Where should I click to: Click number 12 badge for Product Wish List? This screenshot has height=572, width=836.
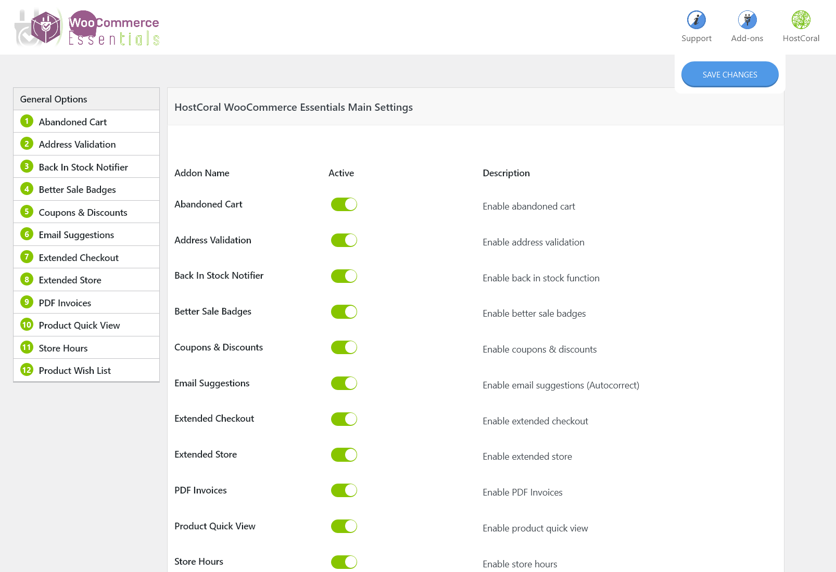pos(27,370)
